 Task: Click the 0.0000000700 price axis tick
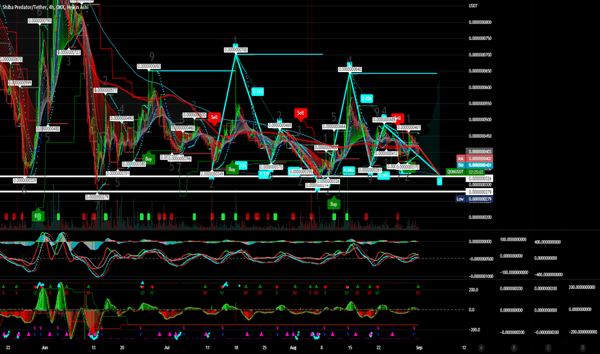(x=480, y=55)
